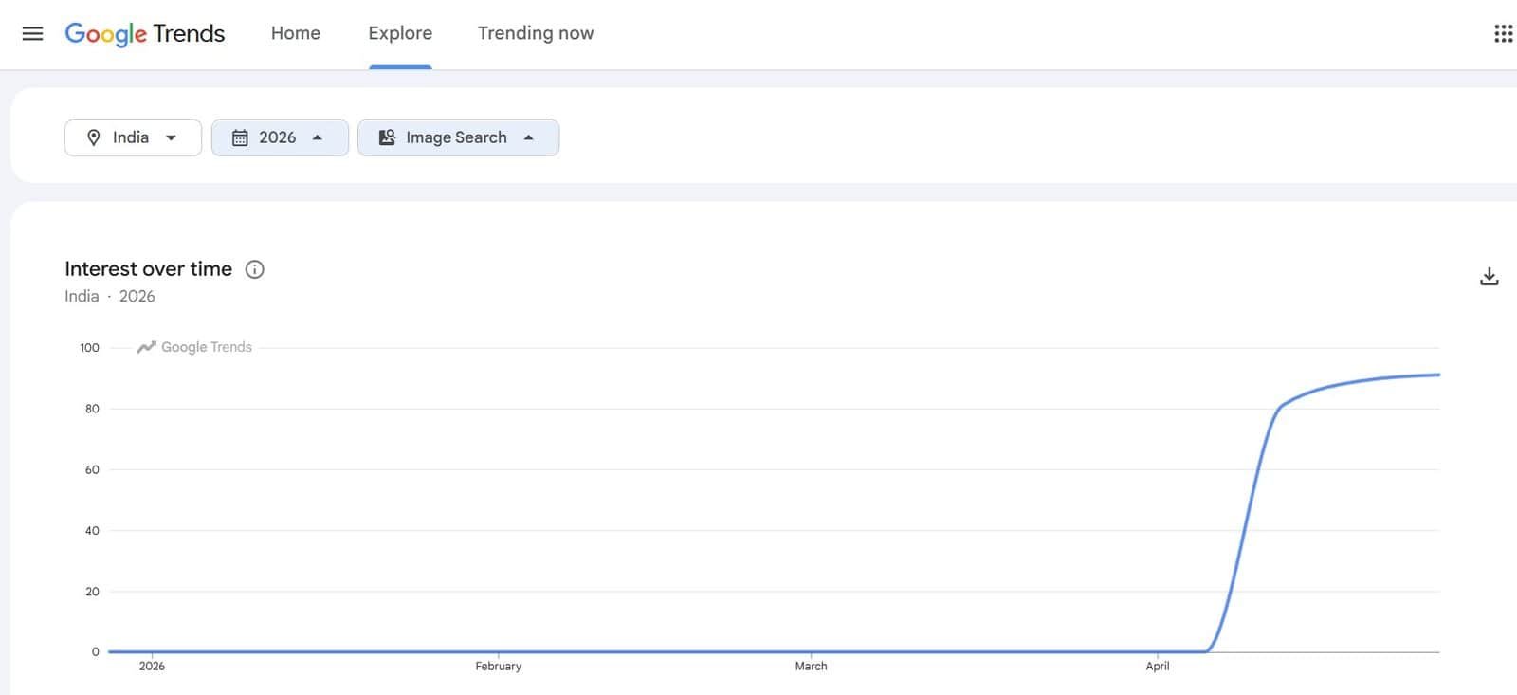Image resolution: width=1517 pixels, height=695 pixels.
Task: Click the February label on the x-axis
Action: click(x=499, y=667)
